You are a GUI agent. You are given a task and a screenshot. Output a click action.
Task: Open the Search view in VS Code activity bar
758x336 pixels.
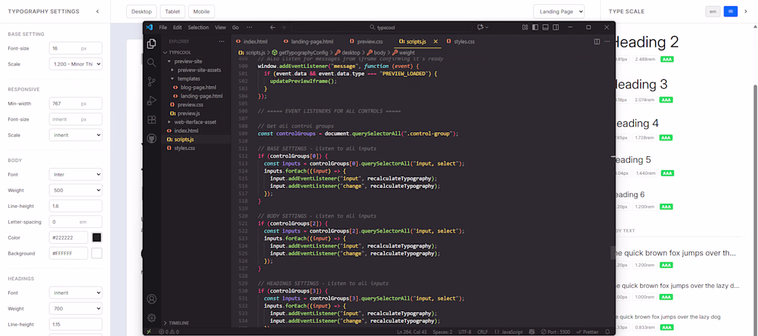pos(152,62)
